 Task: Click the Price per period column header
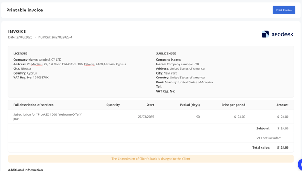[233, 105]
